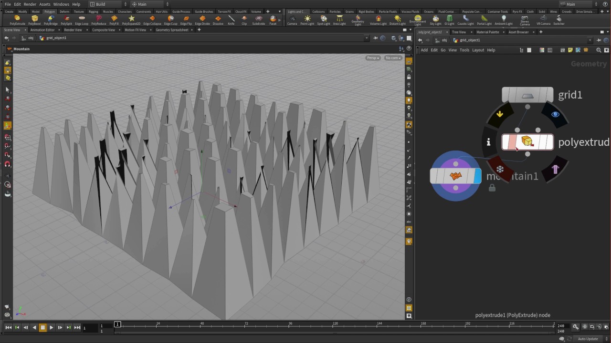Viewport: 611px width, 343px height.
Task: Click the Edge Loop shelf tool
Action: pos(82,20)
